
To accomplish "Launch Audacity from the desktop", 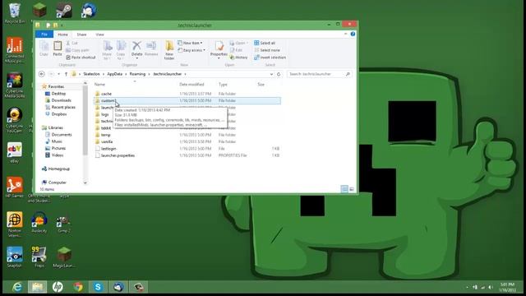I will [39, 222].
